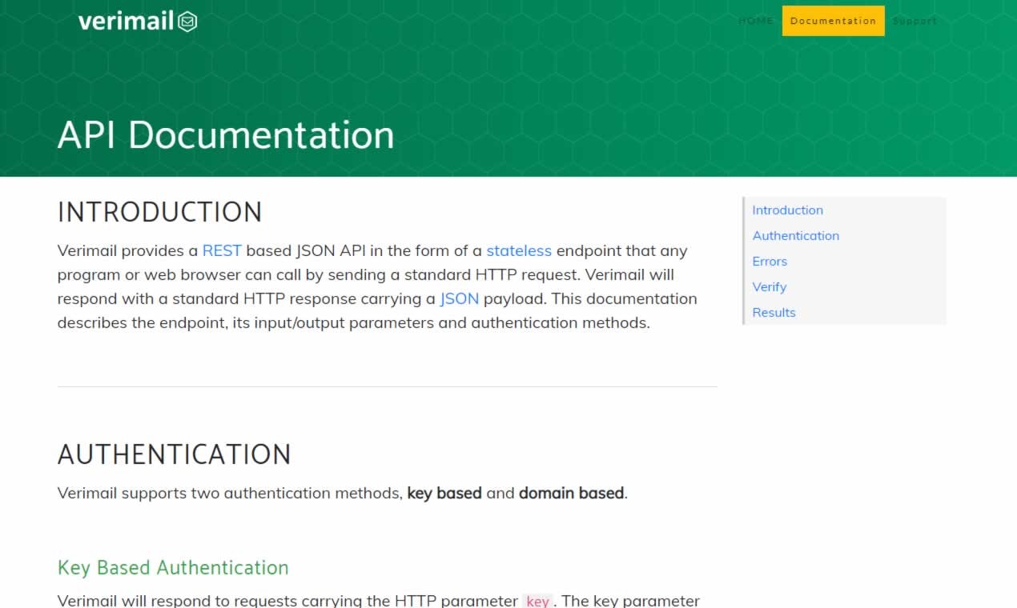The width and height of the screenshot is (1017, 608).
Task: Click the INTRODUCTION heading
Action: (160, 212)
